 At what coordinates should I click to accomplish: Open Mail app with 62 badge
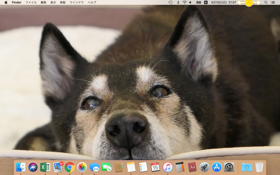58,168
